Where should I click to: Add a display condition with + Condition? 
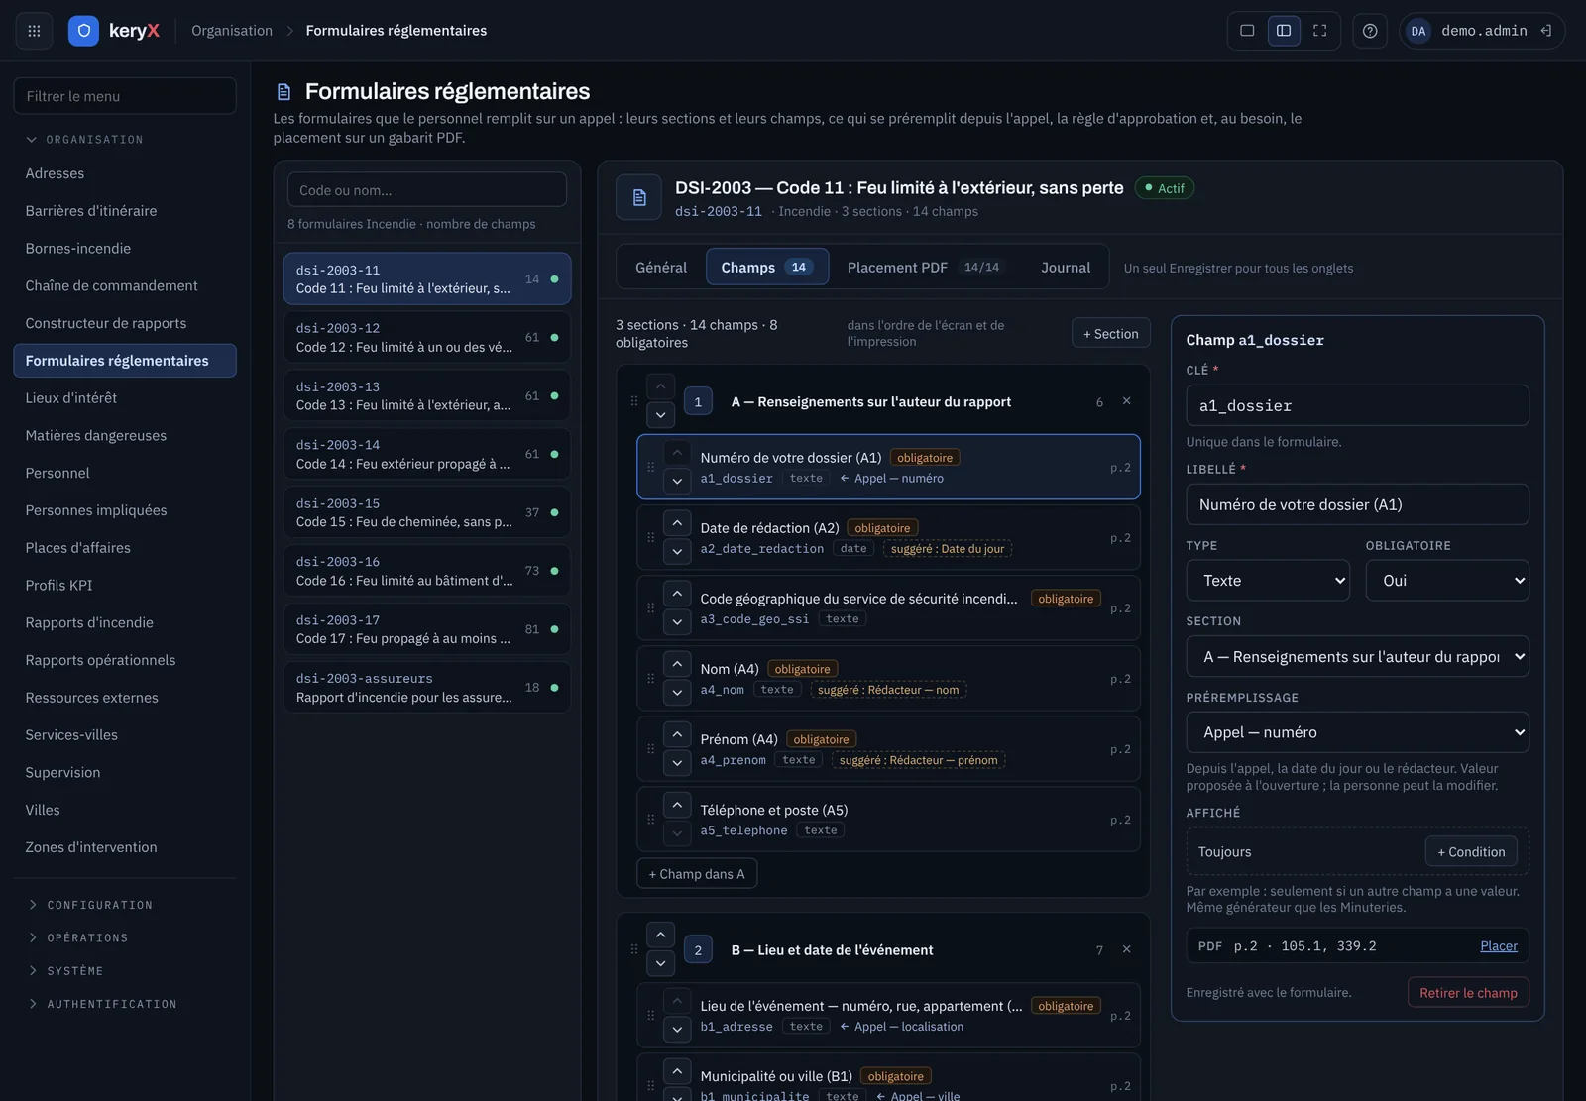(x=1471, y=851)
